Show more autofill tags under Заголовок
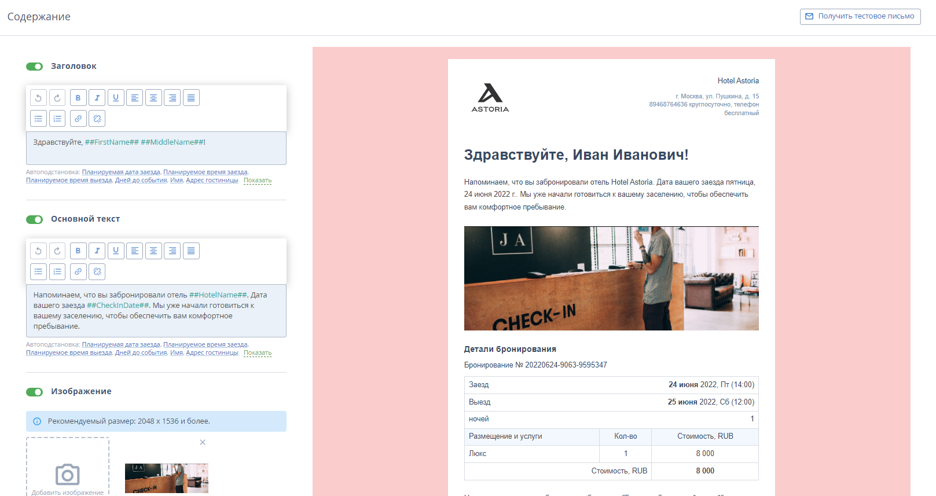The image size is (936, 496). 258,181
